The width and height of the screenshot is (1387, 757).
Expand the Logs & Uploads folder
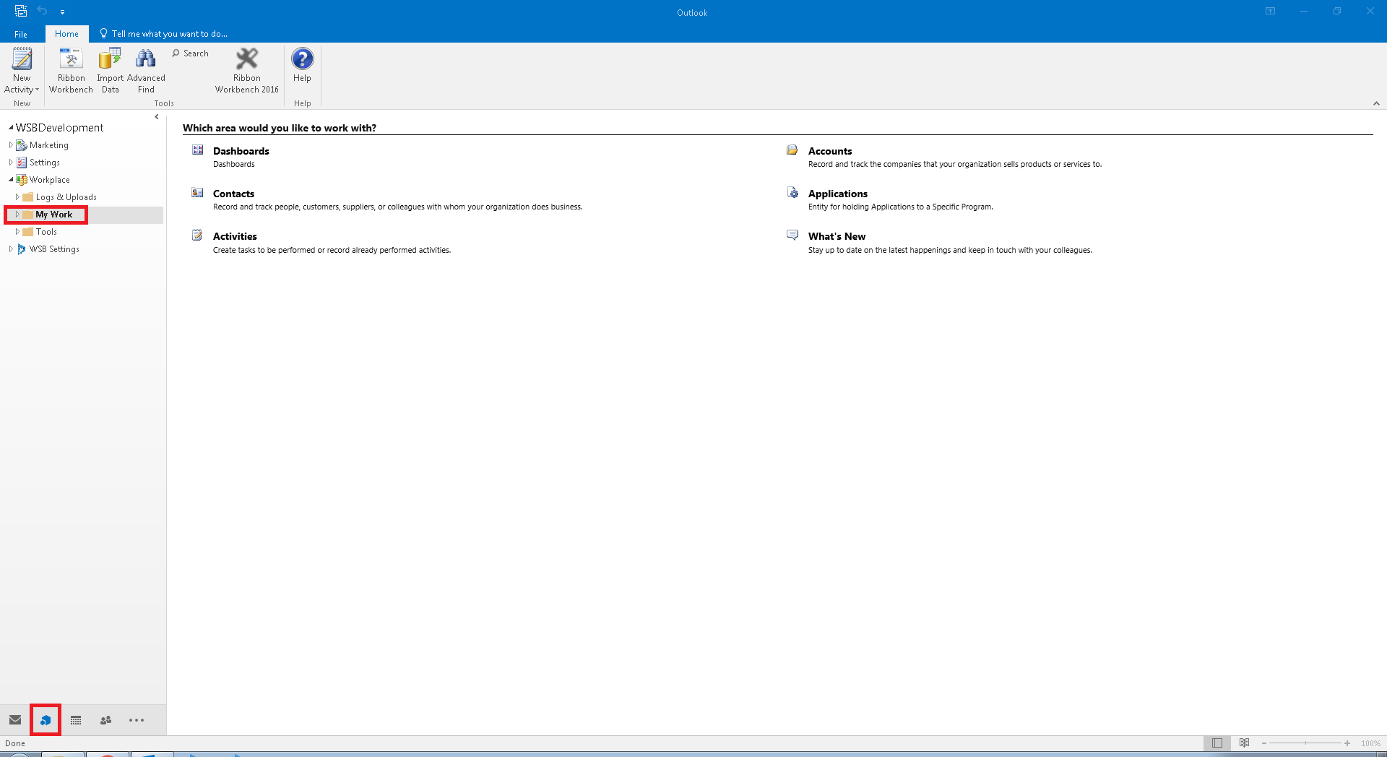click(17, 197)
